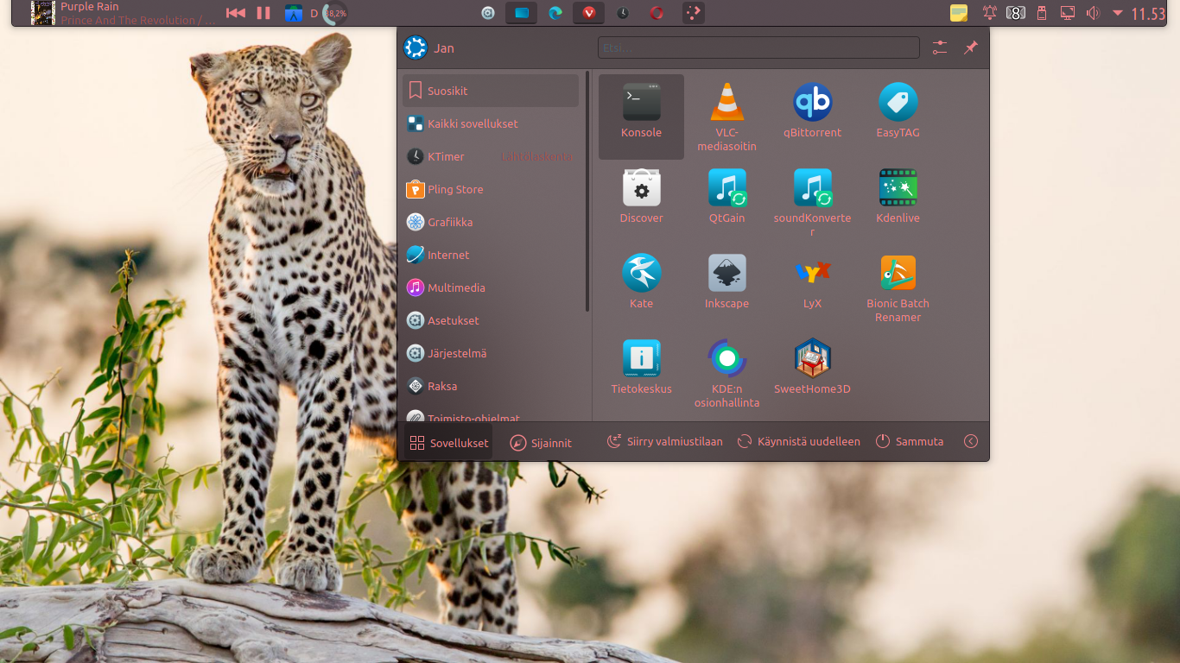Open KDE:n osionhallinta partition manager
Image resolution: width=1180 pixels, height=663 pixels.
click(x=726, y=360)
